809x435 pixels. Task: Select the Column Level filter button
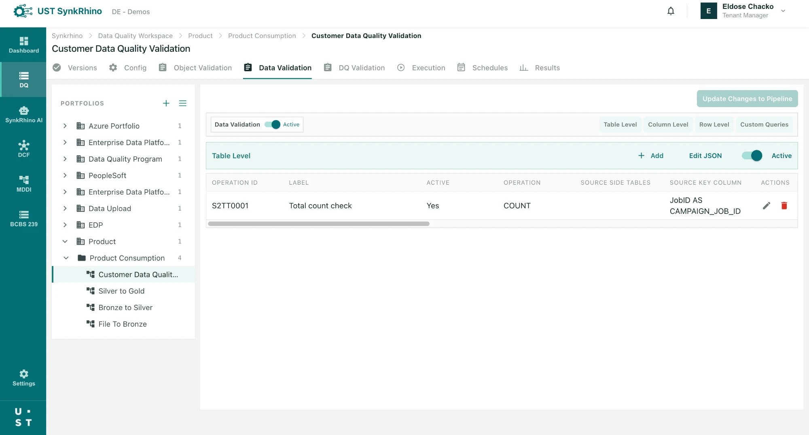pos(668,125)
